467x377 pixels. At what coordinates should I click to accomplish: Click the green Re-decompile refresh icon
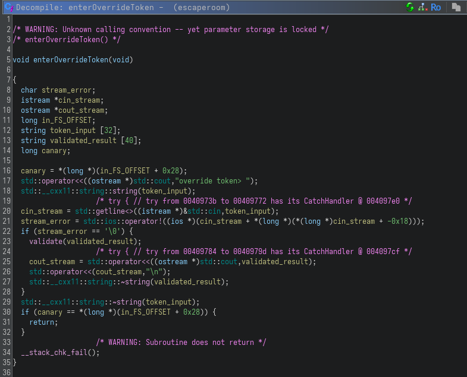410,7
